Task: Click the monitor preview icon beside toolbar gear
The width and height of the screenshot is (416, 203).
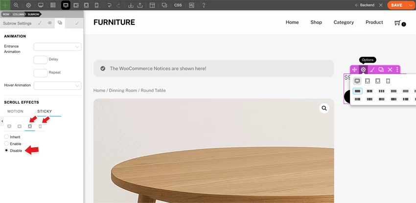Action: tap(41, 5)
